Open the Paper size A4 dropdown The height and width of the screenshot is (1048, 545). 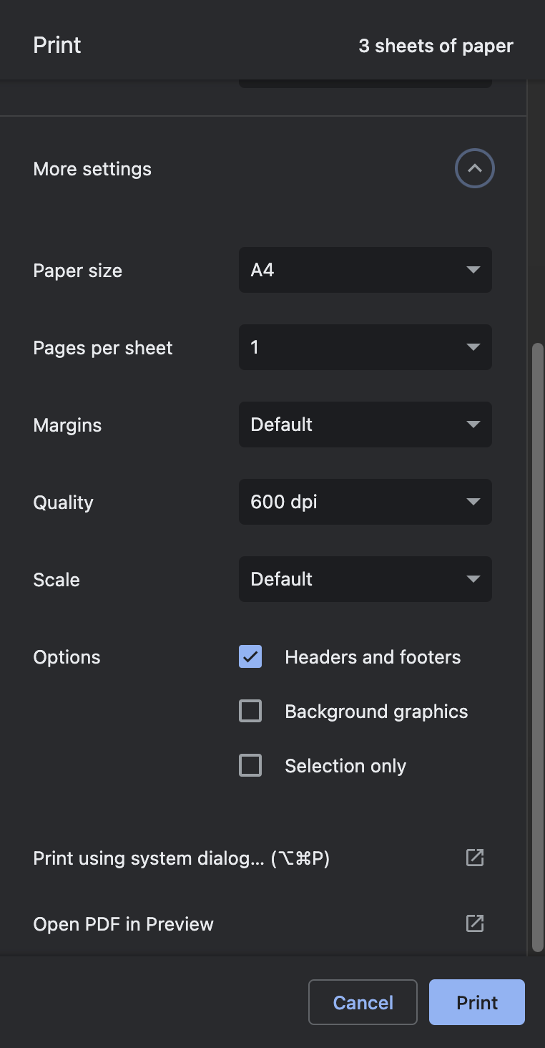click(365, 270)
